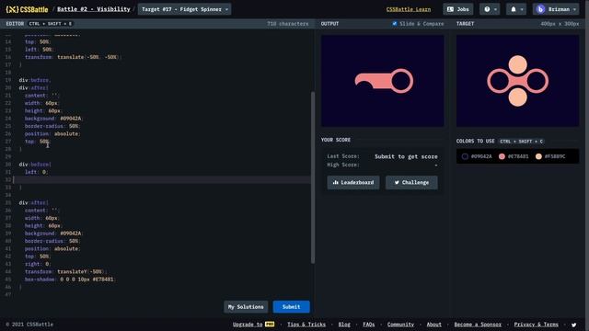This screenshot has height=331, width=589.
Task: Click the 'Submit to get score' text
Action: tap(406, 156)
